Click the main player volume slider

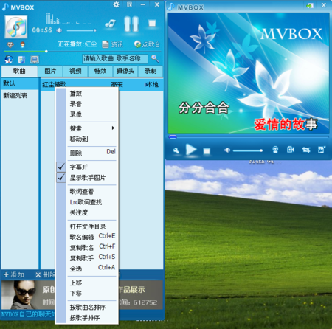pyautogui.click(x=81, y=30)
